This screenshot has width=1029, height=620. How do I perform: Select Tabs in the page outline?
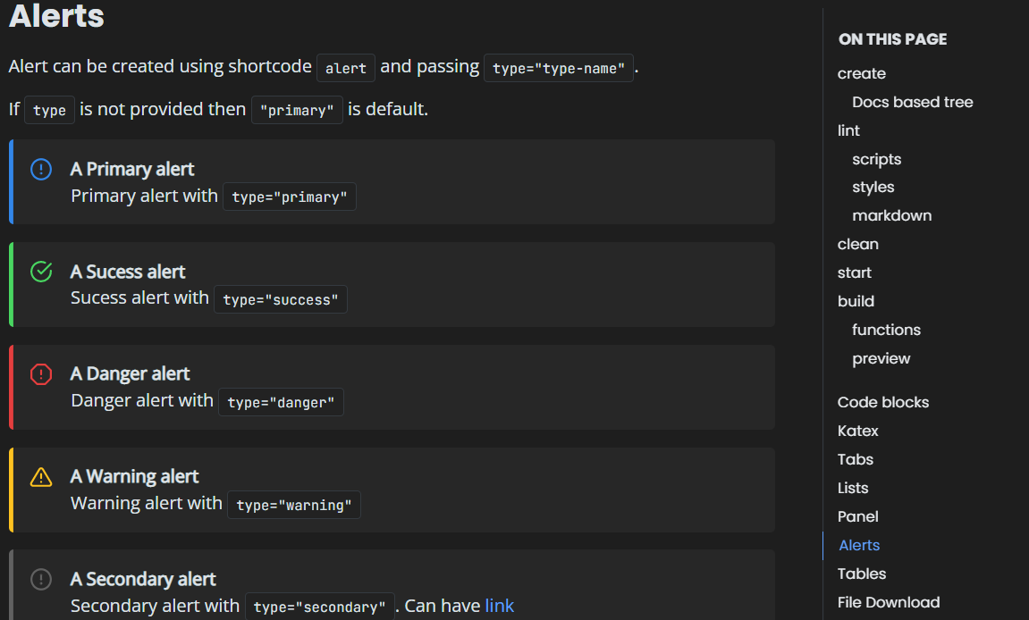click(855, 459)
